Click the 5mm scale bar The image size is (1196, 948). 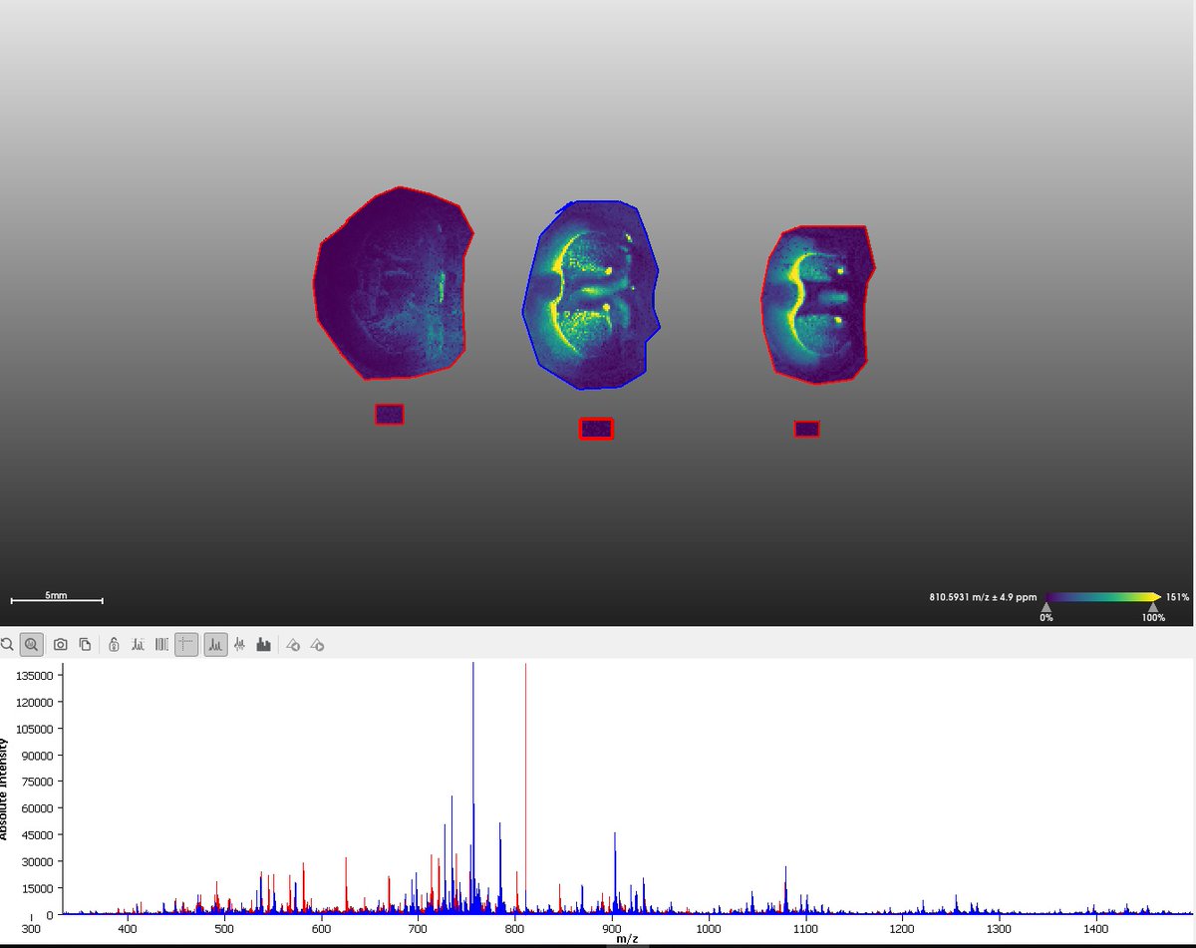(56, 598)
